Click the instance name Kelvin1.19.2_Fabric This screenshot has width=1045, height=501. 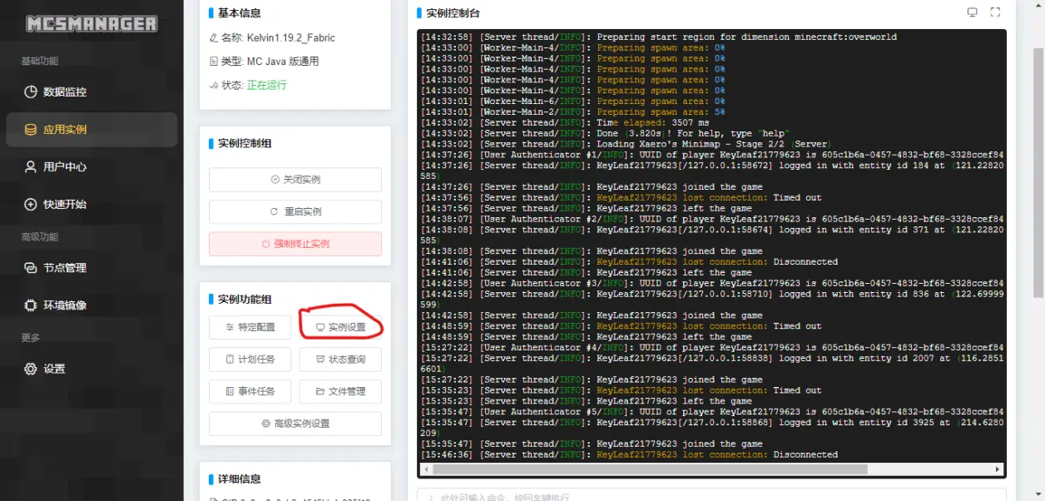[290, 38]
